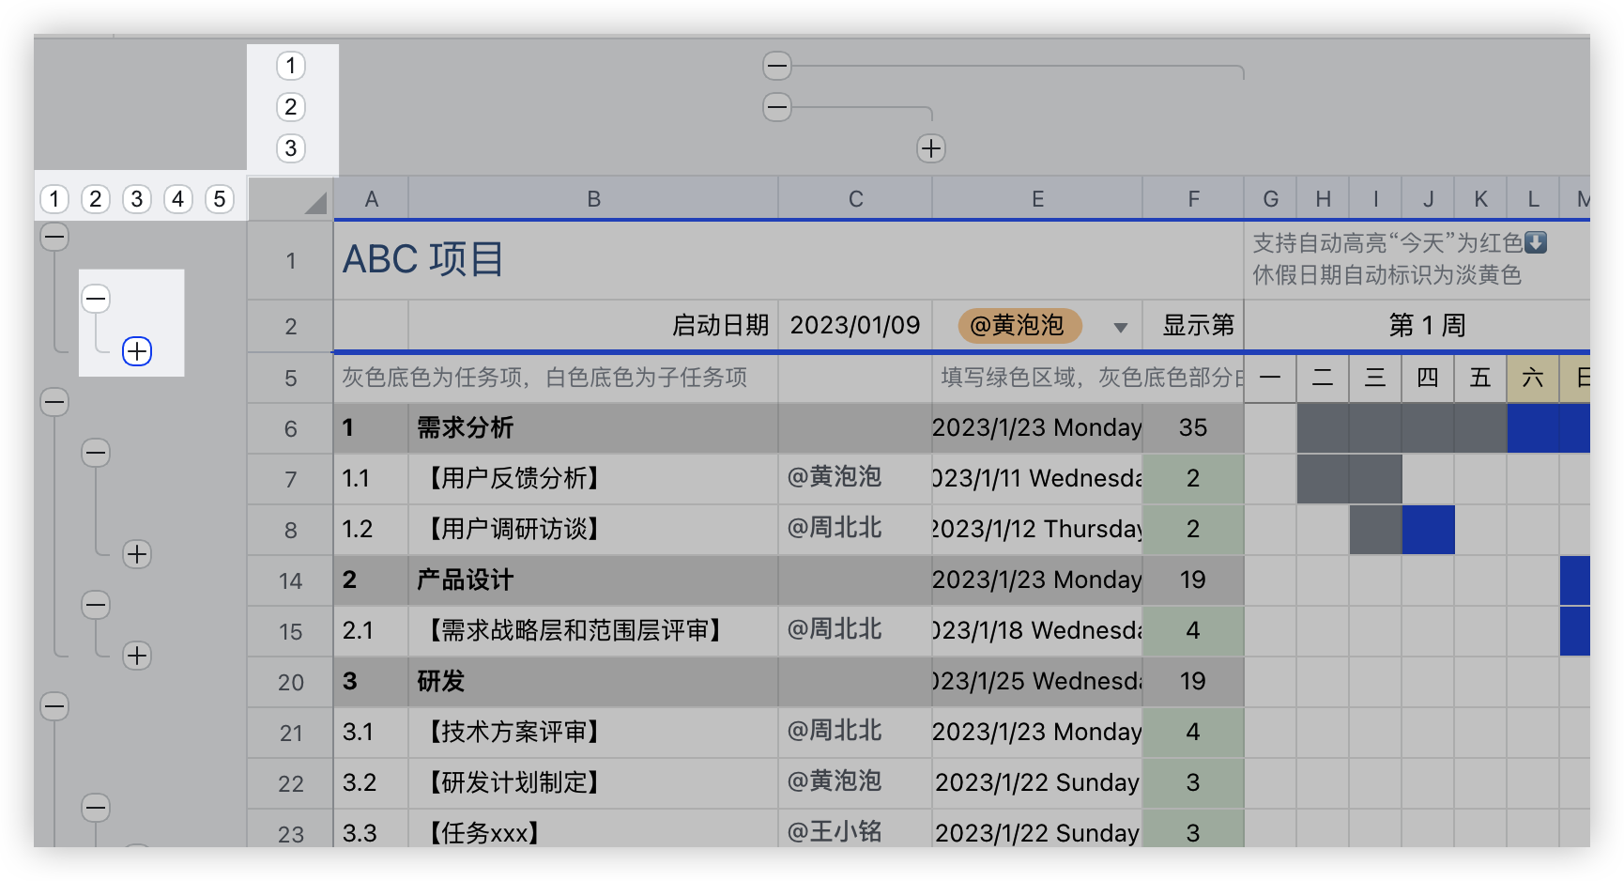Collapse the top column group using minus button
The height and width of the screenshot is (881, 1624).
point(776,66)
